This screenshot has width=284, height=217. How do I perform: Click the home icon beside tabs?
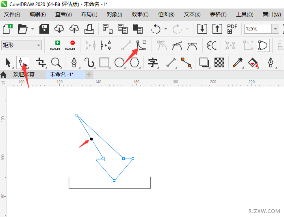point(3,75)
